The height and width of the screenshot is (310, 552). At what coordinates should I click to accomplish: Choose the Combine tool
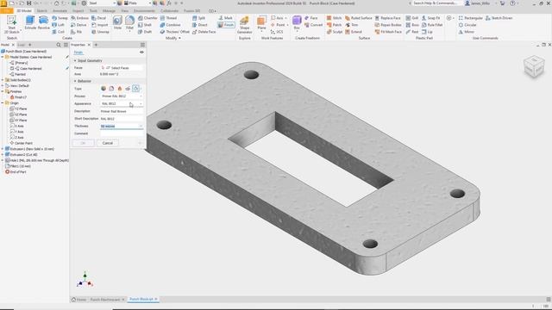[171, 25]
